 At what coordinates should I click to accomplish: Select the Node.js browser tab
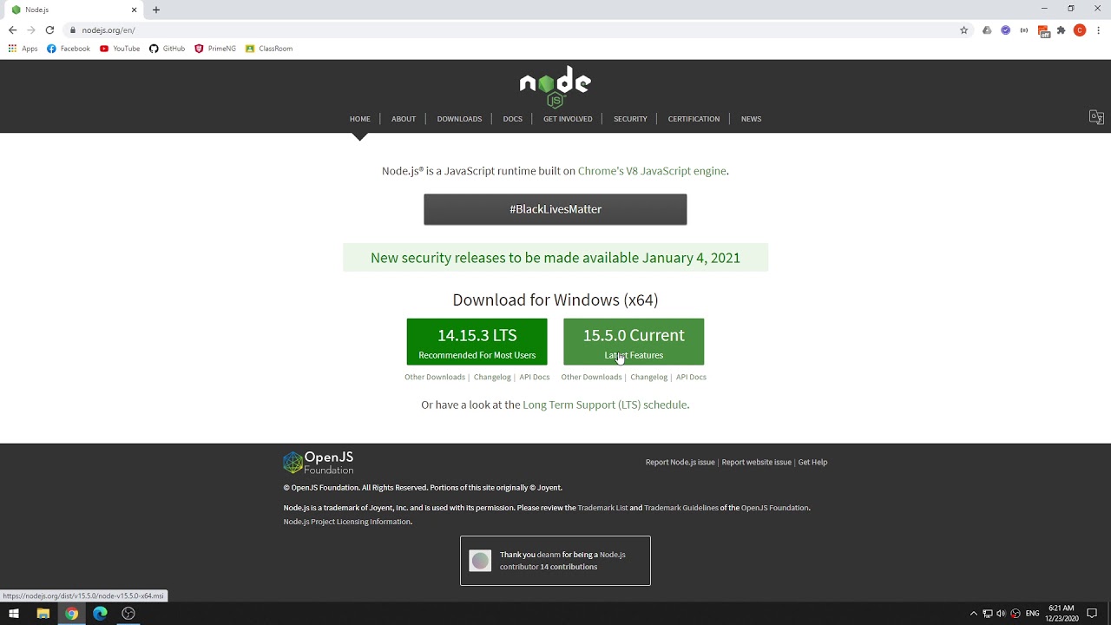point(76,10)
